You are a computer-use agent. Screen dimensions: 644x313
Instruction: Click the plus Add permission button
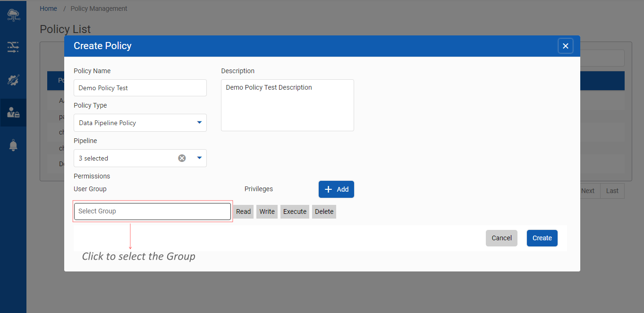pyautogui.click(x=336, y=189)
